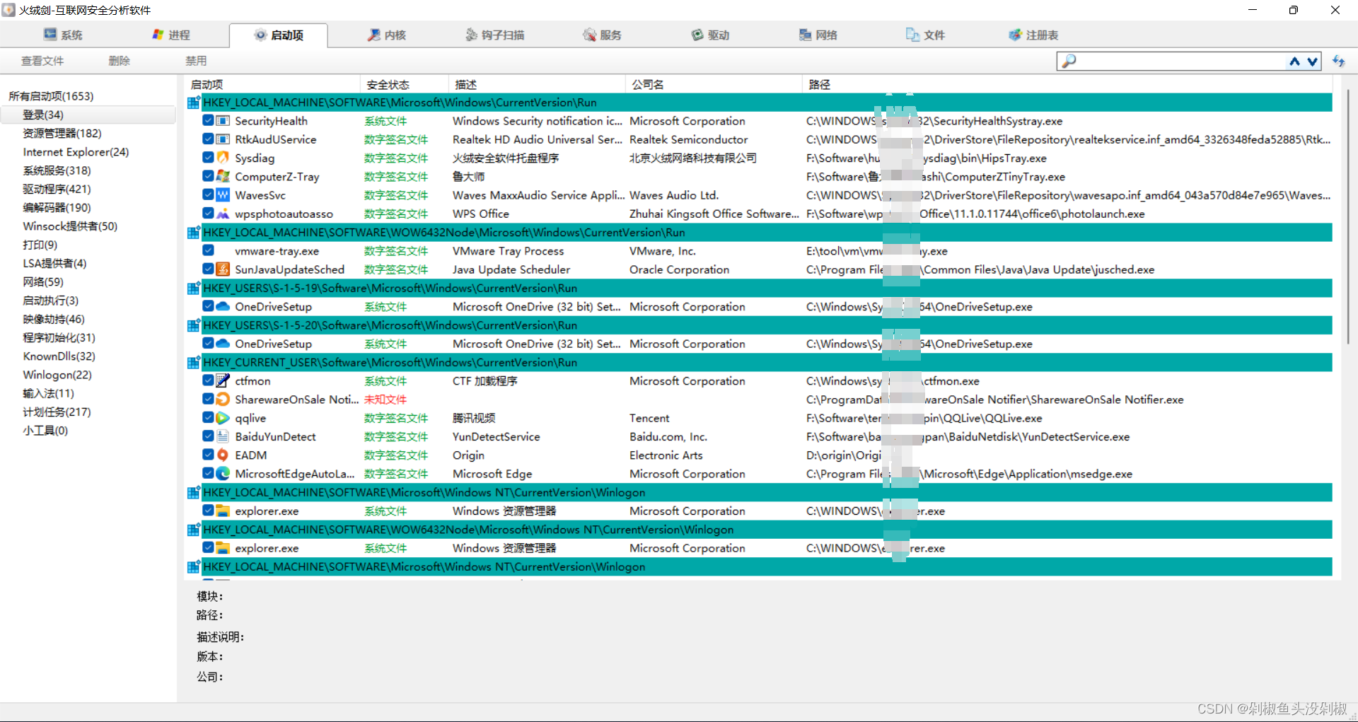The height and width of the screenshot is (722, 1358).
Task: Toggle the vmware-tray.exe checkbox
Action: (208, 250)
